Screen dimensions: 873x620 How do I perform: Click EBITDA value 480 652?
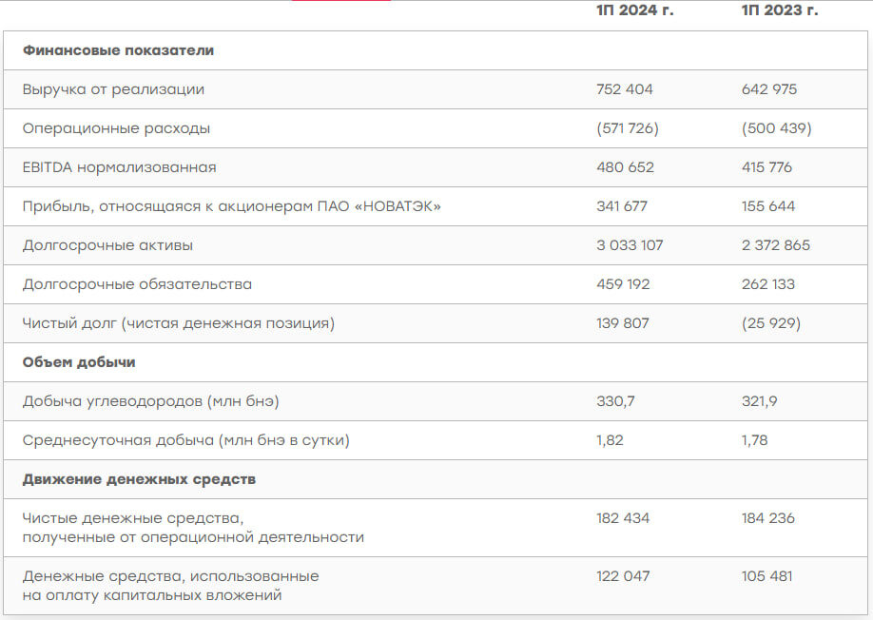point(625,167)
